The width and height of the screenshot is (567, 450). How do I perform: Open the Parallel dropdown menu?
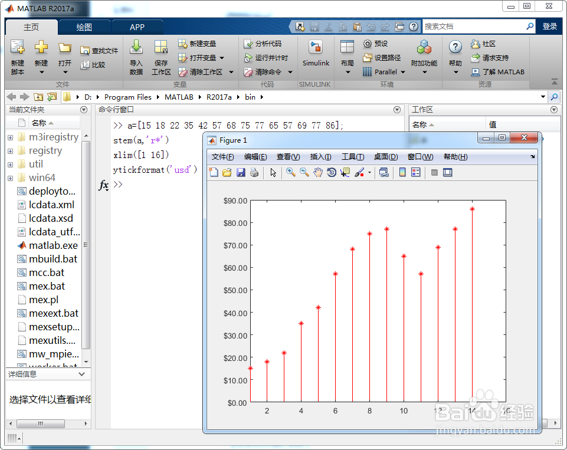[x=403, y=72]
